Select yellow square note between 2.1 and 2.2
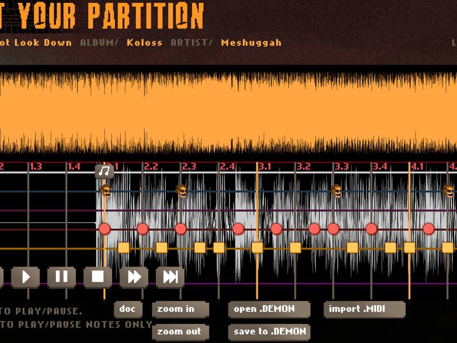Viewport: 457px width, 343px height. click(123, 248)
